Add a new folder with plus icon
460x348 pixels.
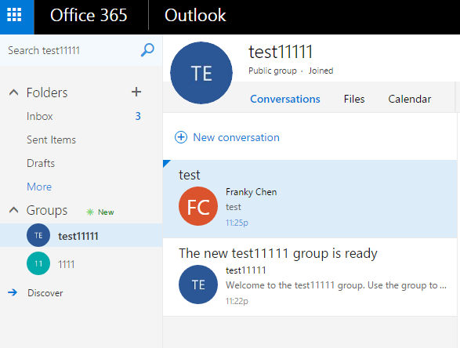136,92
